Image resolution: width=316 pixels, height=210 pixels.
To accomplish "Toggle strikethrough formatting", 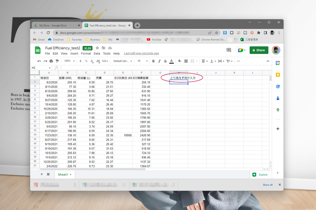I will pos(165,61).
